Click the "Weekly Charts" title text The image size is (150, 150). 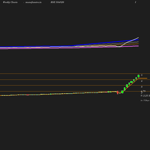10,2
